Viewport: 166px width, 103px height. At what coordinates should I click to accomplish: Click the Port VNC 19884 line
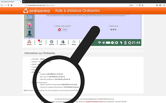tap(38, 59)
